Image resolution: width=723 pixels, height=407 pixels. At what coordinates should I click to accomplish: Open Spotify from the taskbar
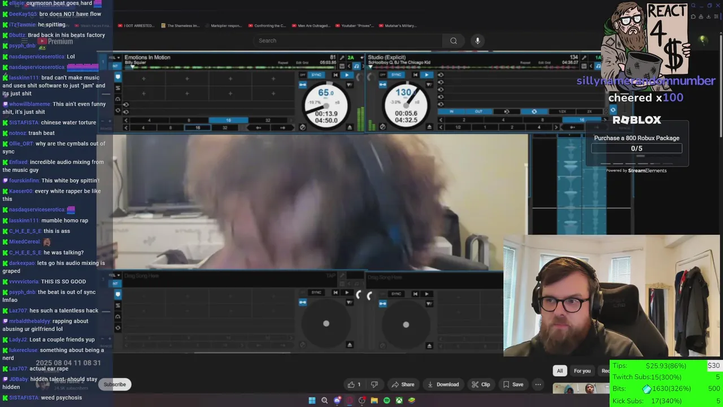click(386, 400)
